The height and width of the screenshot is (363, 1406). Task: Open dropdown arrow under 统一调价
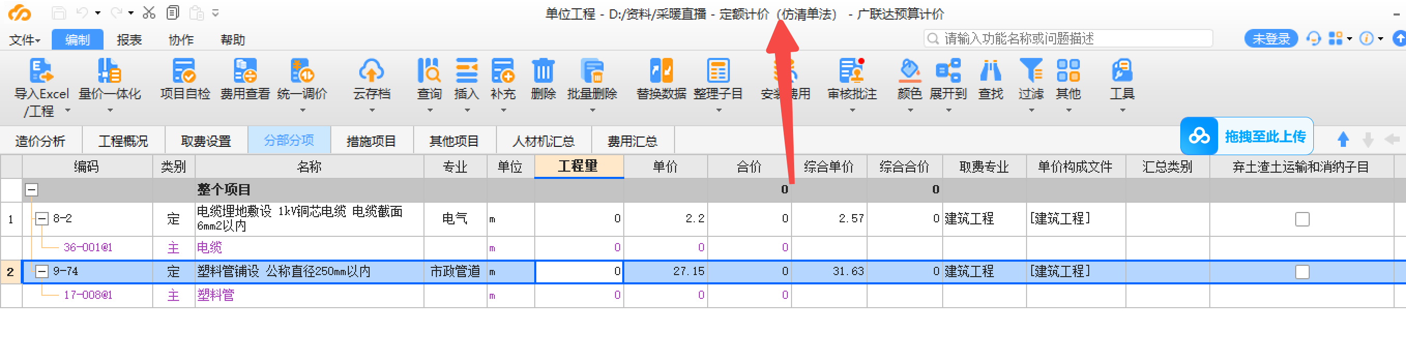click(302, 111)
